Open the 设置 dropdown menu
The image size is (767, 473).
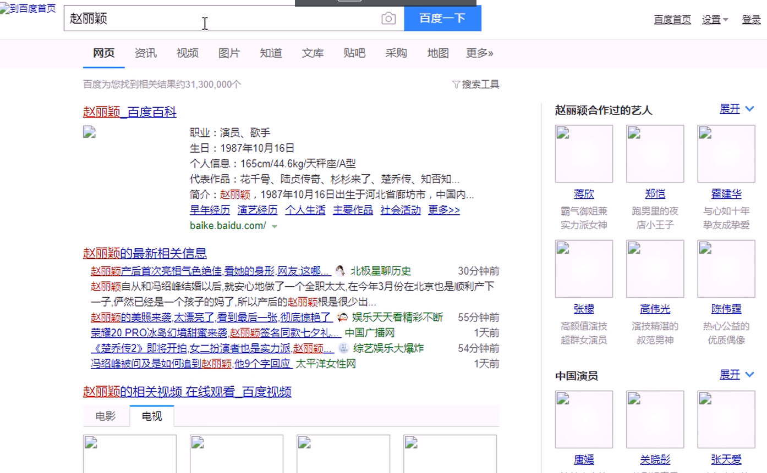715,19
